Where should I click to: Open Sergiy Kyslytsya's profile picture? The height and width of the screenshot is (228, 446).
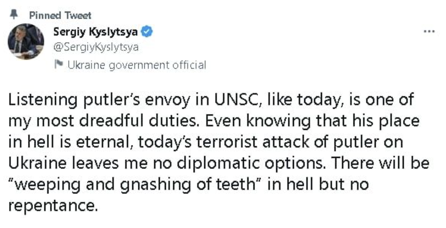pos(26,41)
